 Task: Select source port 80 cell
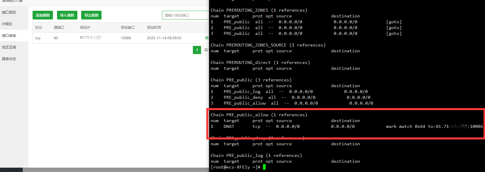56,38
